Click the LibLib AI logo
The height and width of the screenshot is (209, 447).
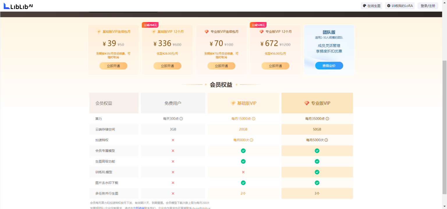click(18, 6)
